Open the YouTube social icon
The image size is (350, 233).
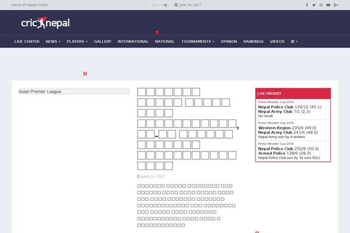tap(328, 5)
